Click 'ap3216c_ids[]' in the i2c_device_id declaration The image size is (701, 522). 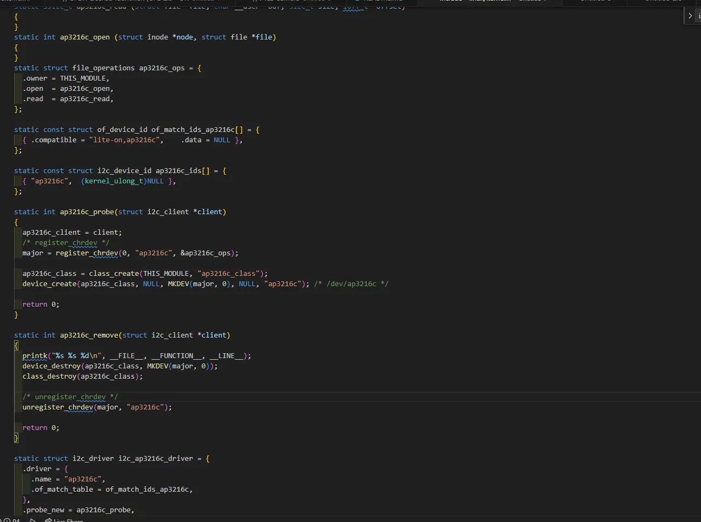[182, 171]
